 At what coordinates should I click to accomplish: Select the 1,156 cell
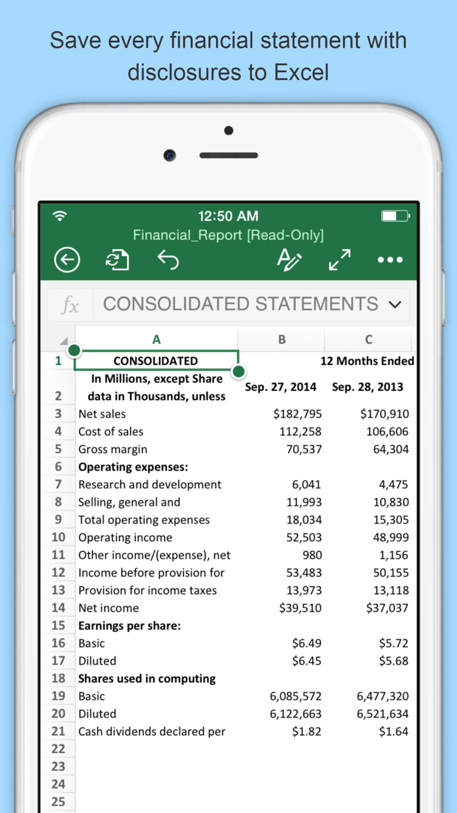(x=394, y=555)
